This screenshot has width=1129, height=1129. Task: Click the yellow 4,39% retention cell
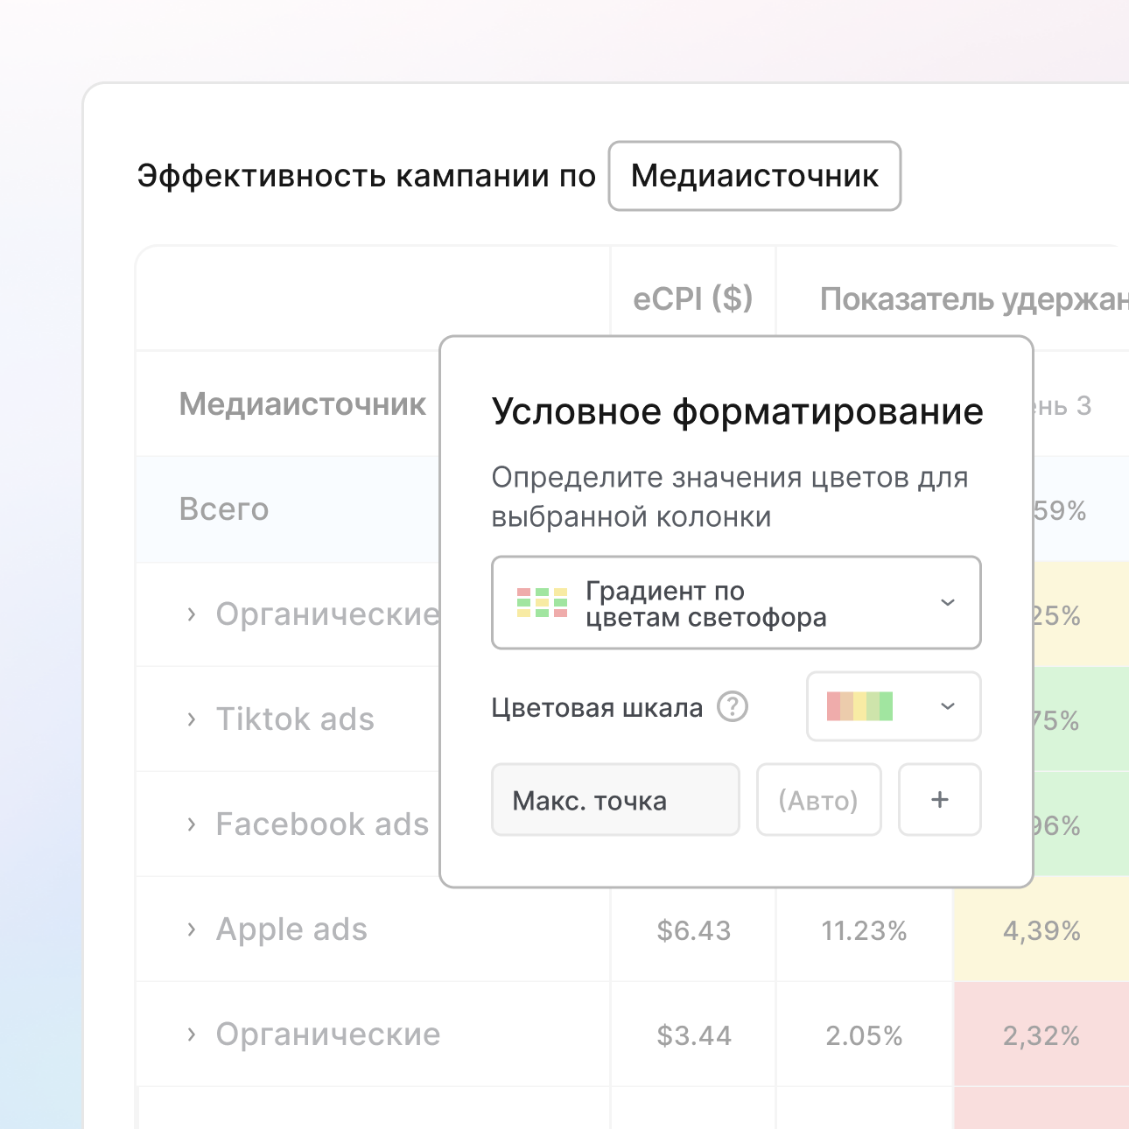point(1041,930)
